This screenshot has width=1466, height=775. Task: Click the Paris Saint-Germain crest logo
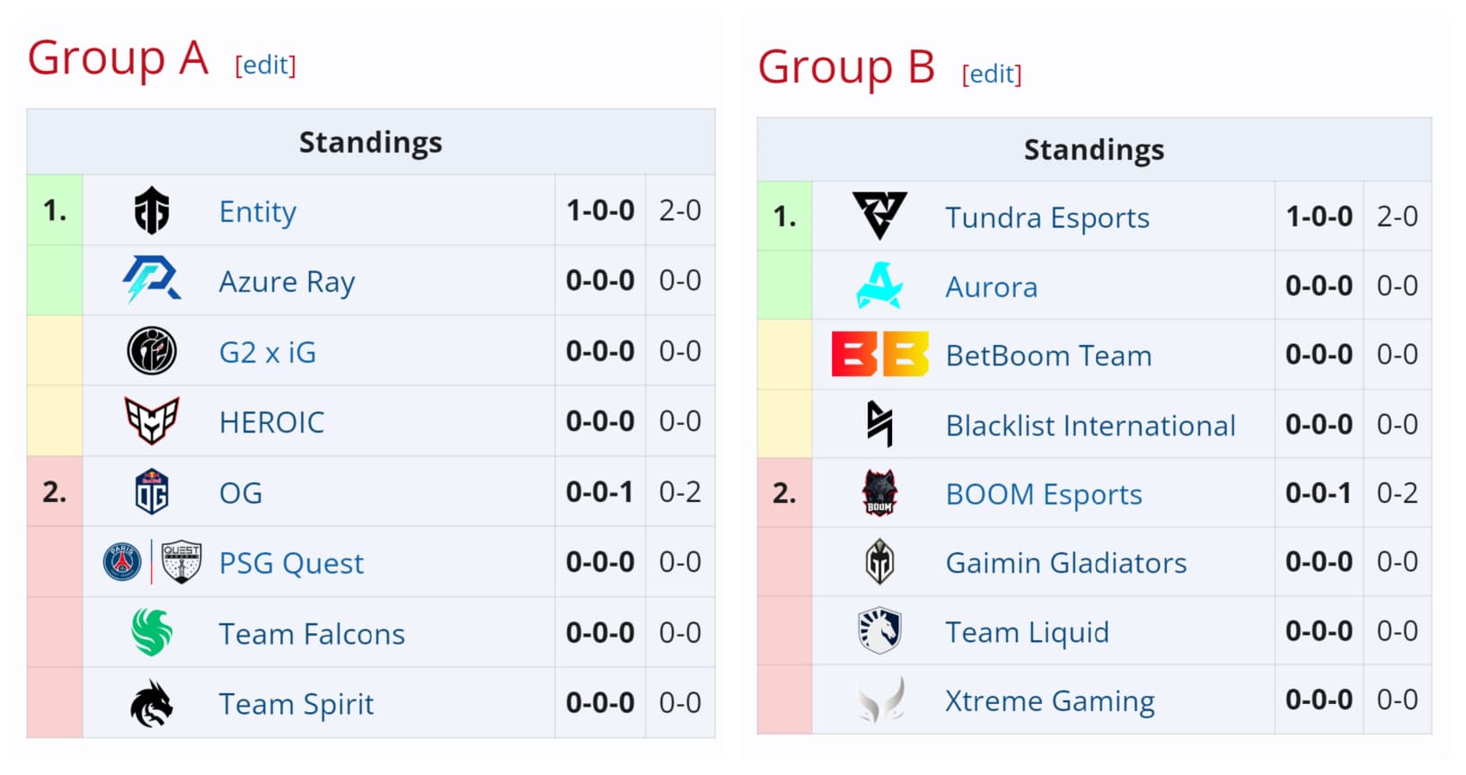pyautogui.click(x=122, y=562)
